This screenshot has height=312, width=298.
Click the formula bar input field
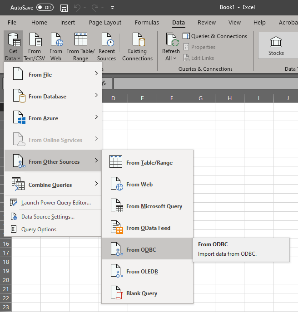click(204, 83)
